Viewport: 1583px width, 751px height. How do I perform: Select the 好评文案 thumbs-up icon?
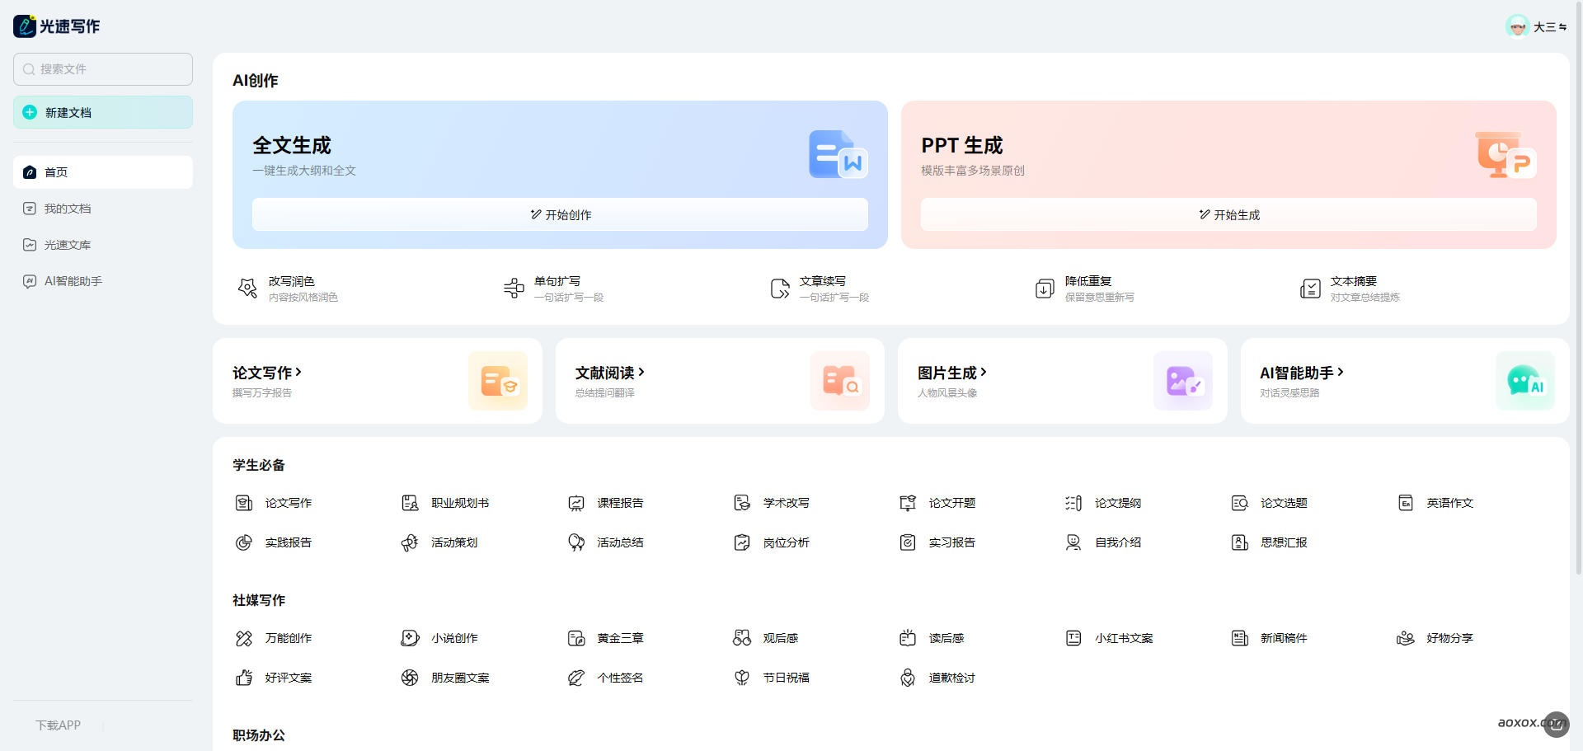point(244,678)
